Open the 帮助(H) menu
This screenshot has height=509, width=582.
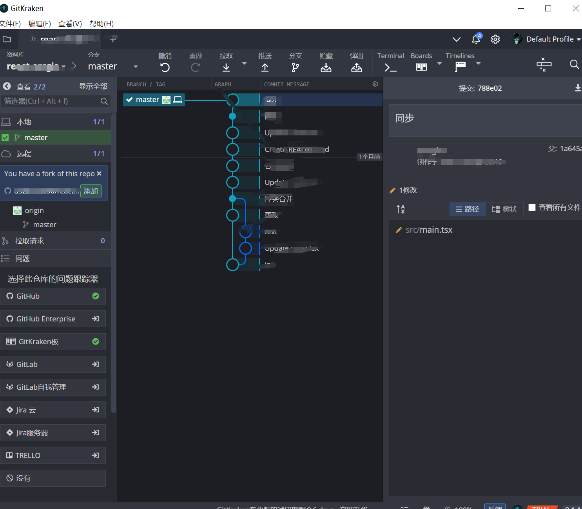pos(102,24)
